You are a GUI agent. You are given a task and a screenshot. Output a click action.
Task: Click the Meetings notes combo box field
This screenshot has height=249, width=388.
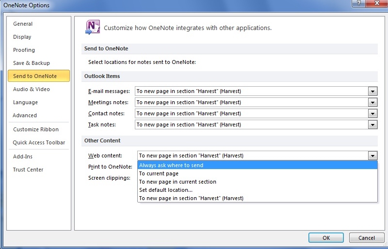(256, 102)
